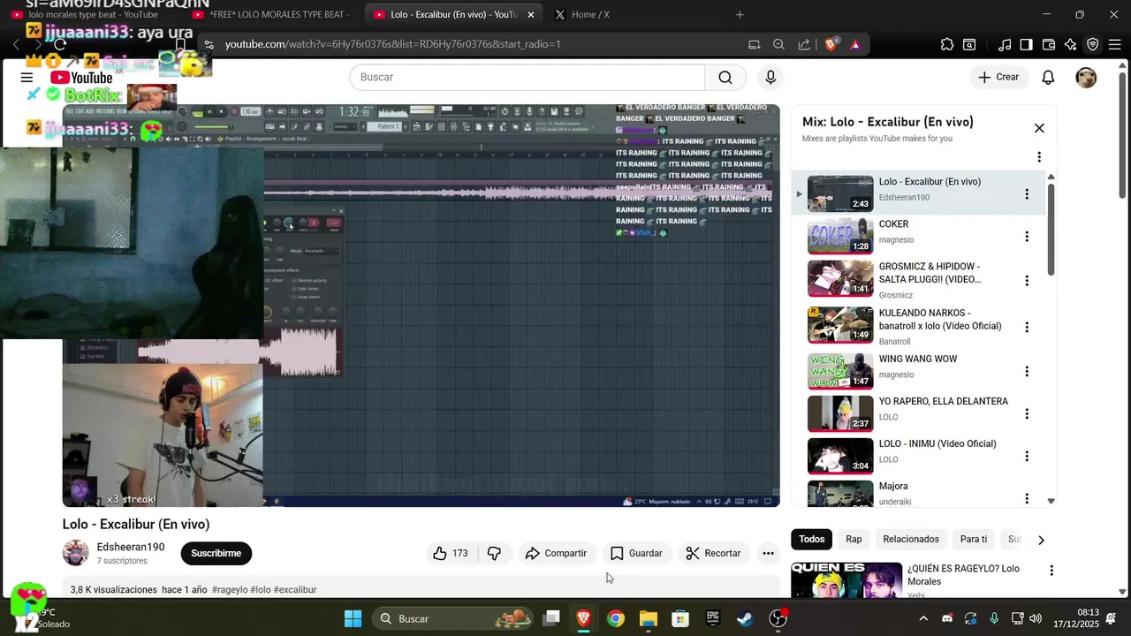Toggle microphone icon in system tray
This screenshot has height=636, width=1131.
point(994,618)
